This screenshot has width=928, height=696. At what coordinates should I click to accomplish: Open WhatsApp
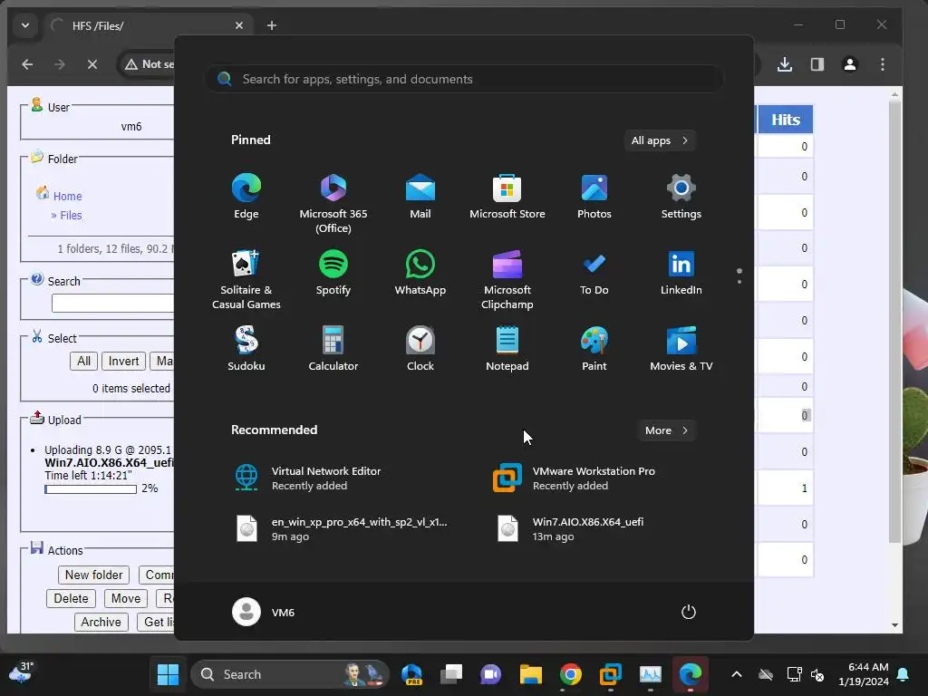[x=420, y=273]
